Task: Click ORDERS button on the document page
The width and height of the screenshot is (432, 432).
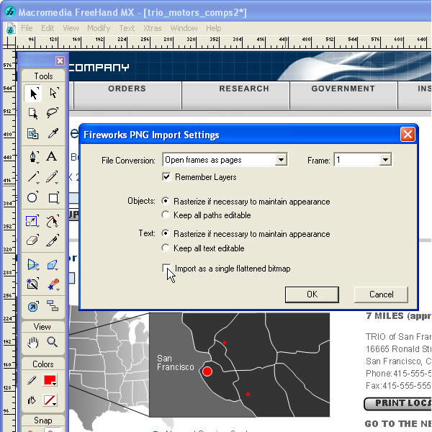Action: coord(127,95)
